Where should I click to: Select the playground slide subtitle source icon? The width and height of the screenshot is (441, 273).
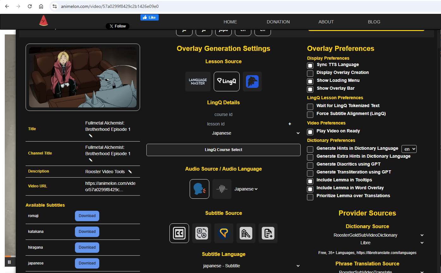click(x=246, y=233)
